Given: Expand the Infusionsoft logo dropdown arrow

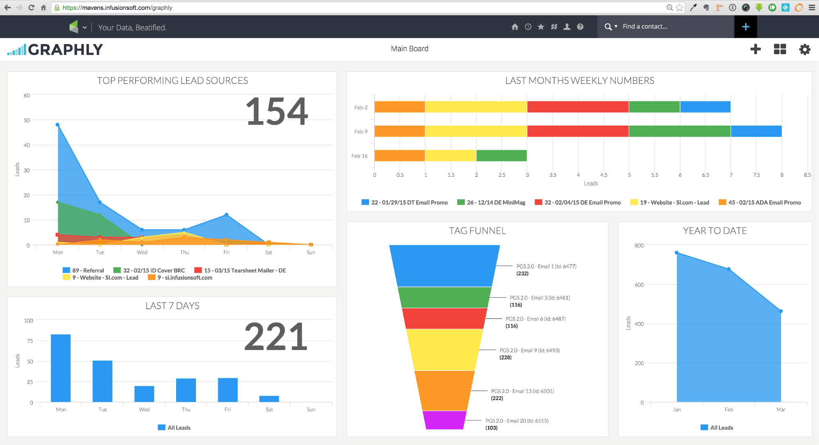Looking at the screenshot, I should [85, 27].
